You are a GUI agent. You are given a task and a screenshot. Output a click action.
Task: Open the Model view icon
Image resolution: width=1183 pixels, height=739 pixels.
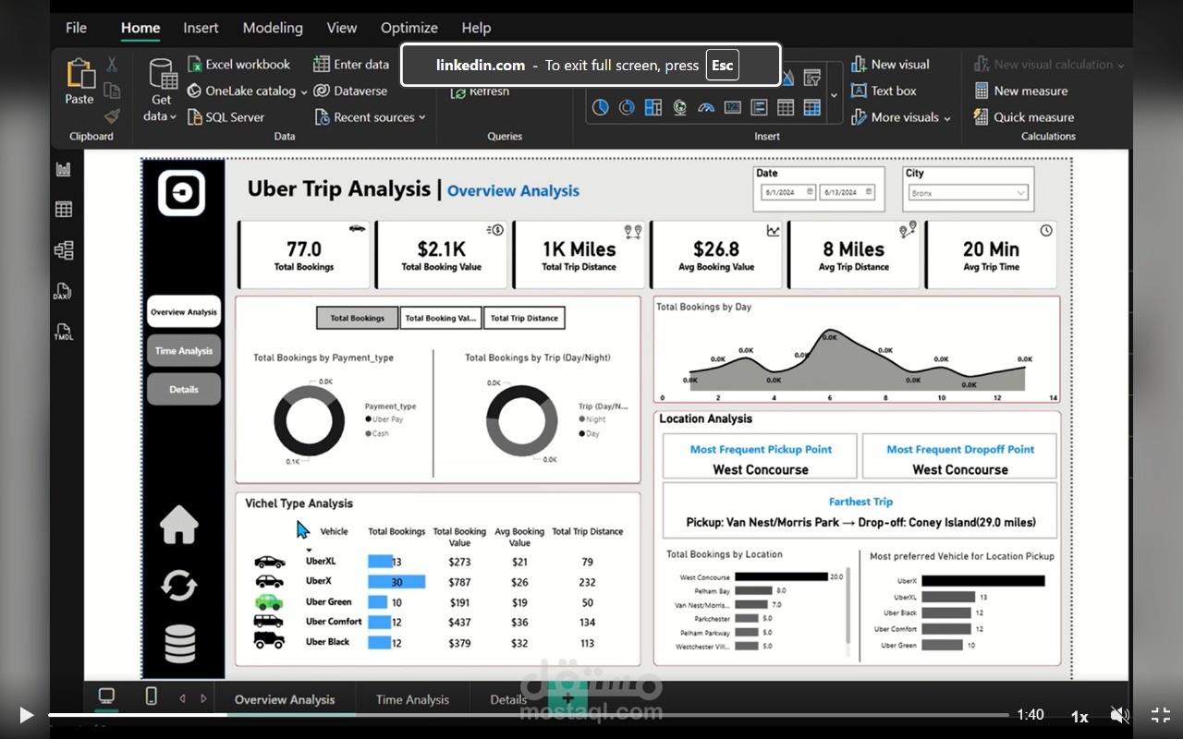click(64, 250)
